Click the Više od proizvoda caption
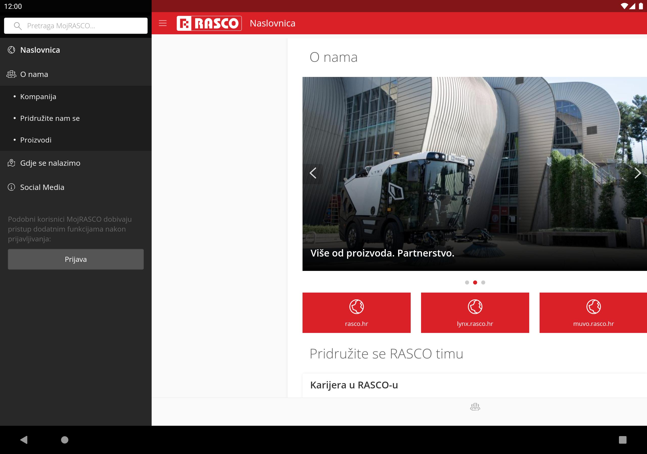 pos(382,253)
